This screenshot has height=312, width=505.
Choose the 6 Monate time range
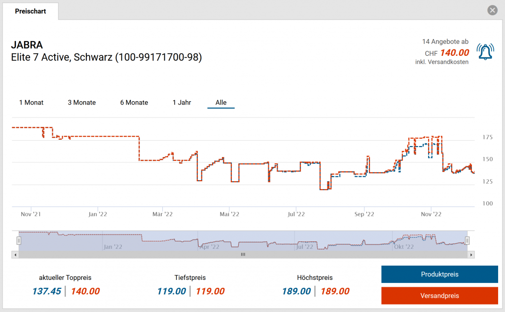(x=134, y=103)
